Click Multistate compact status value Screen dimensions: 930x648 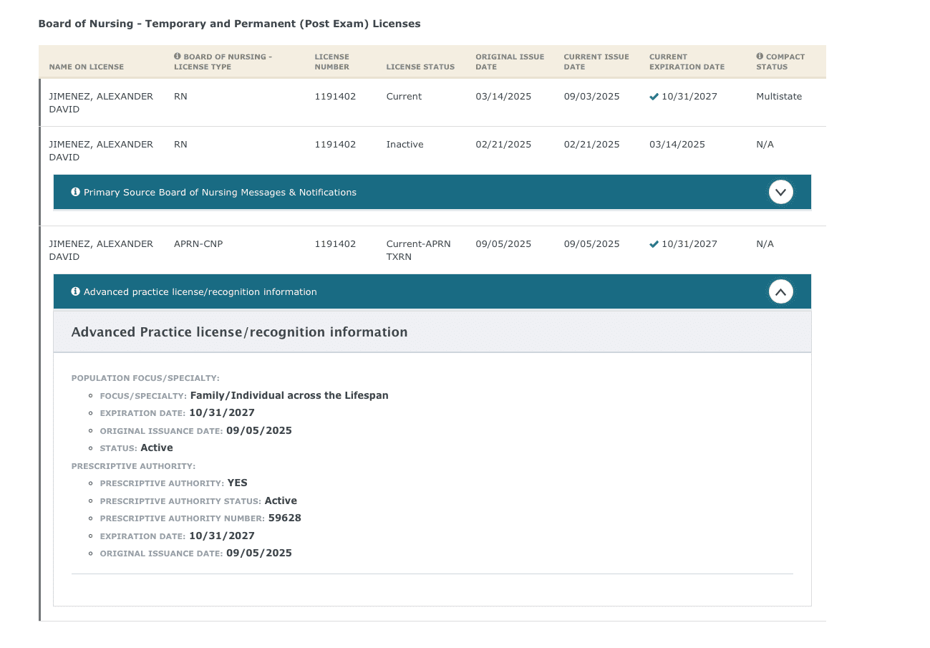coord(779,97)
